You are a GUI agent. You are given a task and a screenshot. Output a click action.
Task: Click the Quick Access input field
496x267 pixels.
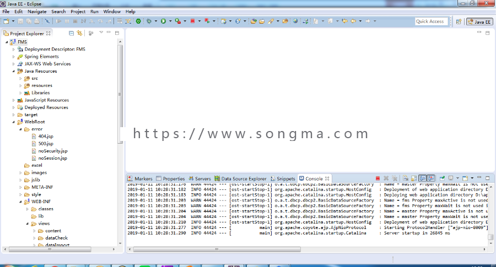[x=432, y=21]
